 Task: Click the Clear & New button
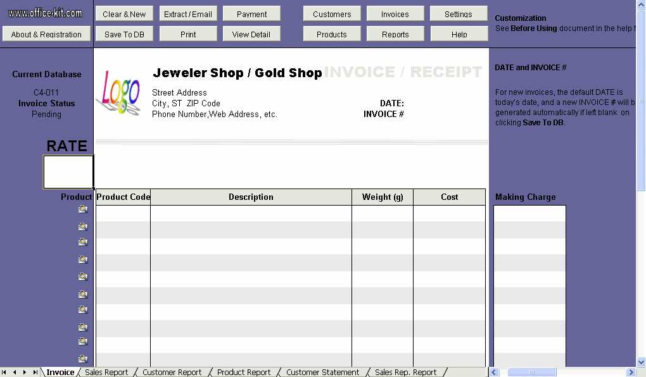[x=124, y=13]
